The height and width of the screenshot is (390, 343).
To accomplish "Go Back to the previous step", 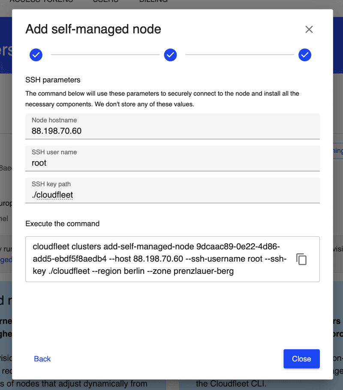I will [42, 359].
